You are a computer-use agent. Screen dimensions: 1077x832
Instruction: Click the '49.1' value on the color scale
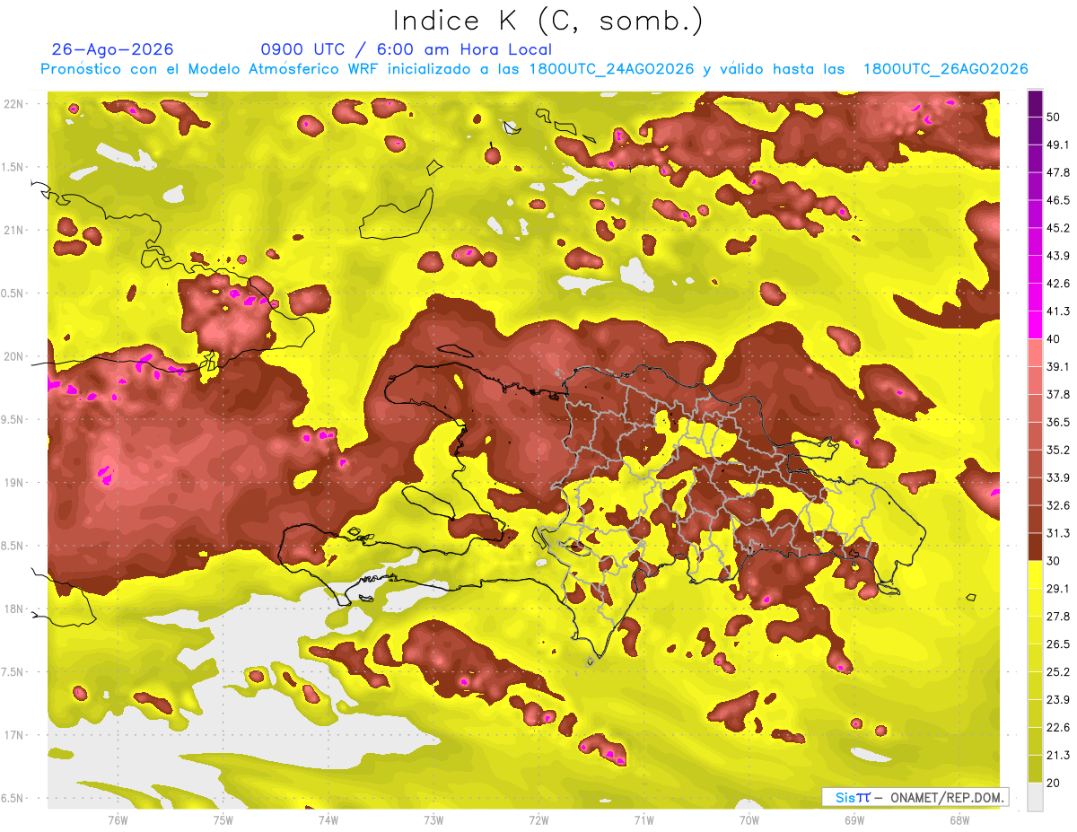pyautogui.click(x=1057, y=145)
